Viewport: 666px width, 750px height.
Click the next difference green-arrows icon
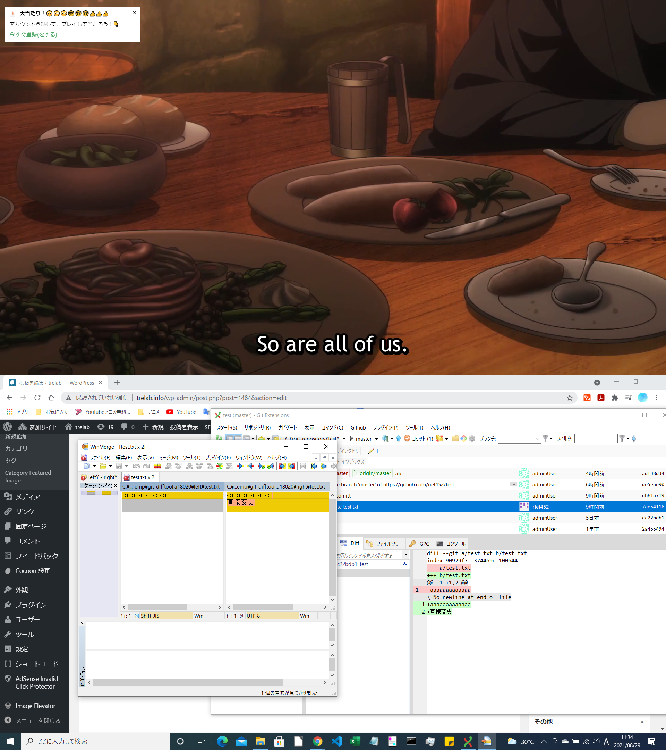coord(220,466)
